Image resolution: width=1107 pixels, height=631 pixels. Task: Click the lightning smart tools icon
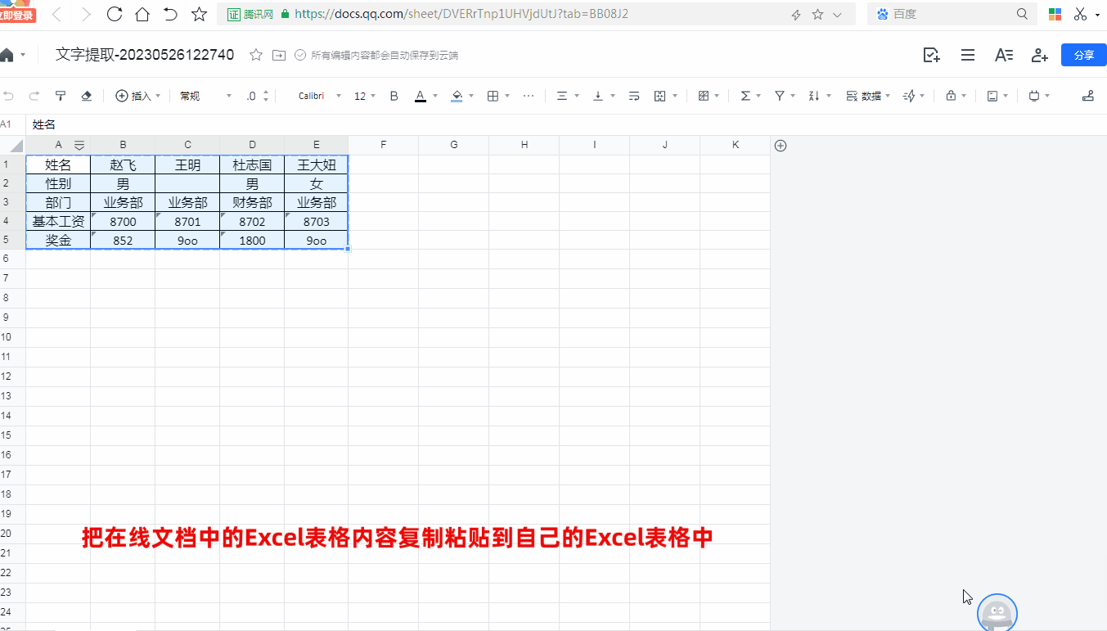[x=909, y=96]
